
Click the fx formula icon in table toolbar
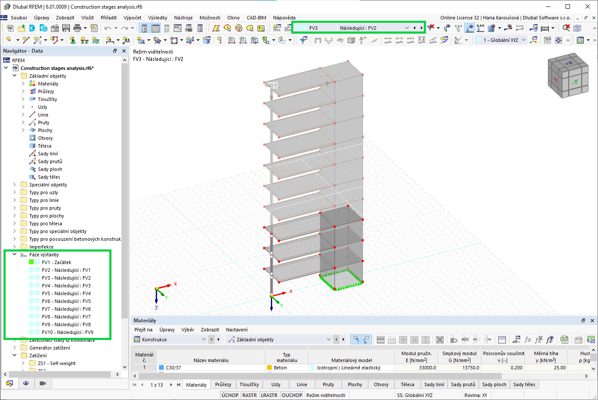click(528, 340)
